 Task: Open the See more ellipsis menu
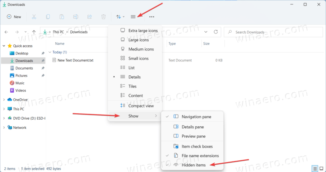click(152, 17)
